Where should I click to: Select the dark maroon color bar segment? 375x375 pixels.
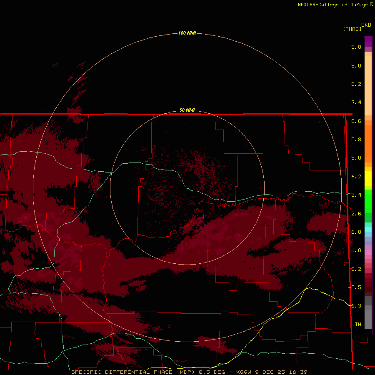click(368, 285)
